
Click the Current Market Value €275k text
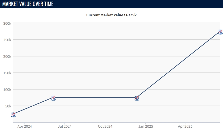[111, 15]
